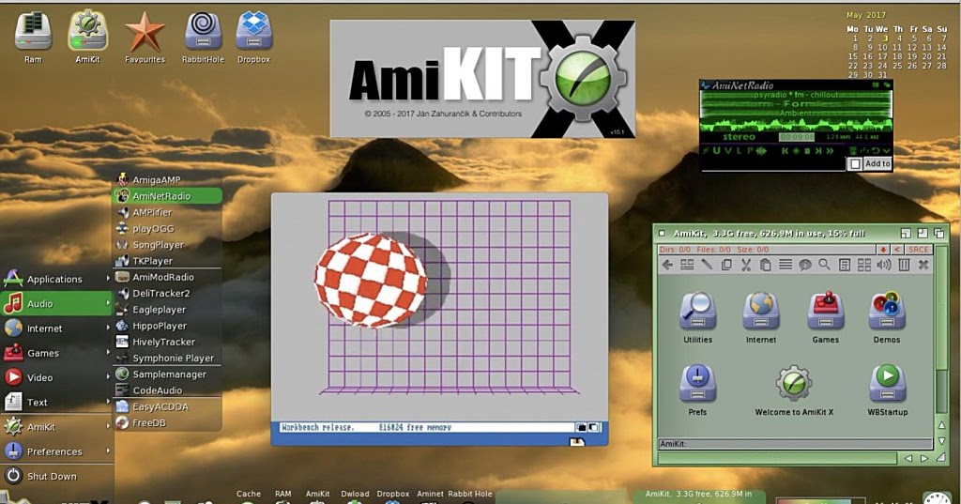
Task: Open the AmiKit drive desktop icon
Action: [x=87, y=37]
